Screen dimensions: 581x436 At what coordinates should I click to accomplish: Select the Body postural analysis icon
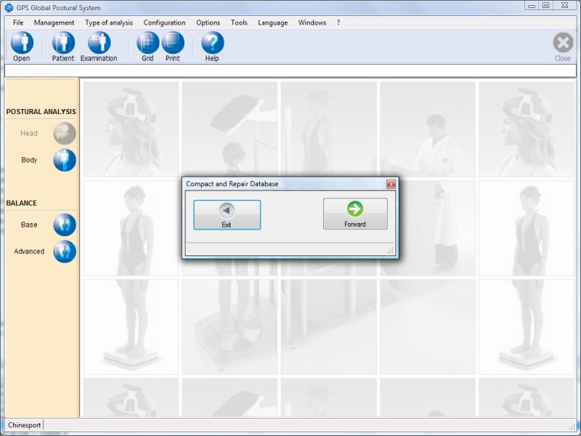point(65,160)
